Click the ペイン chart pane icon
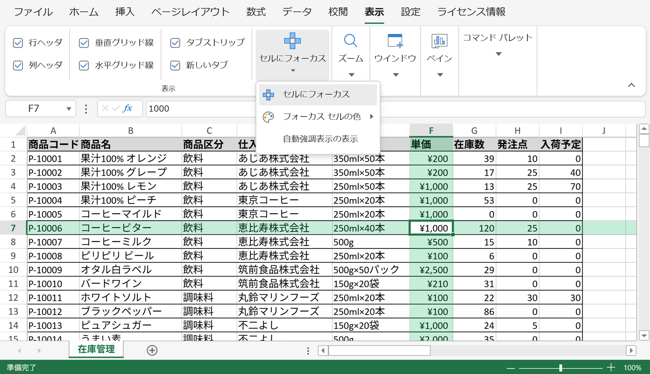 (439, 41)
